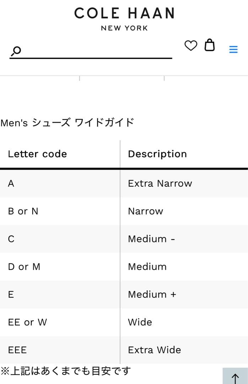Click the Letter code column header
248x384 pixels.
[x=37, y=154]
